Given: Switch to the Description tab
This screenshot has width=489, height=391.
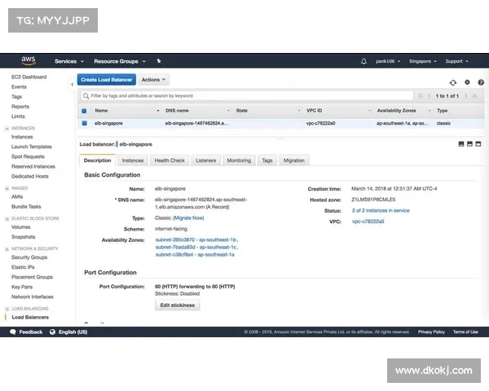Looking at the screenshot, I should [97, 160].
